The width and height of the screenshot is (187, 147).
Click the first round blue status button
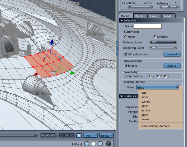point(87,144)
